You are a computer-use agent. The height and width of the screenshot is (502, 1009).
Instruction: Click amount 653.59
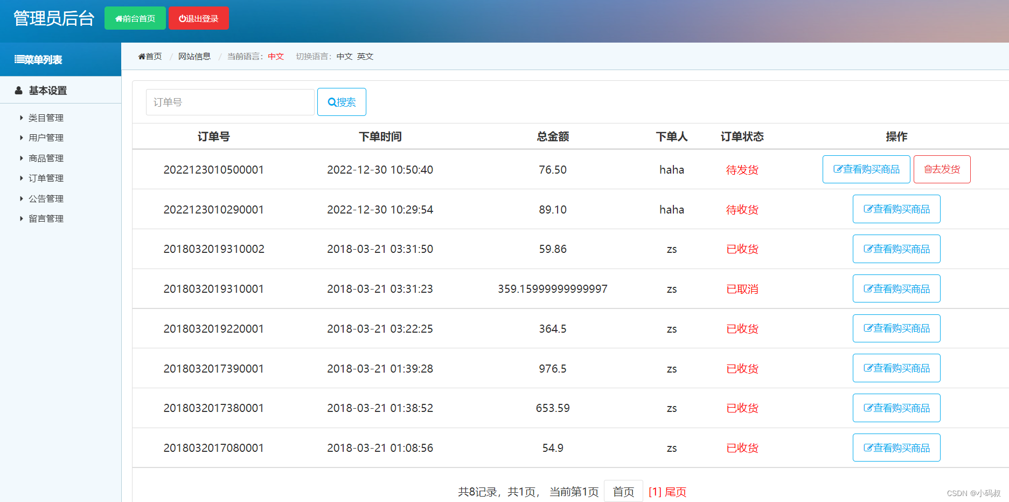553,408
